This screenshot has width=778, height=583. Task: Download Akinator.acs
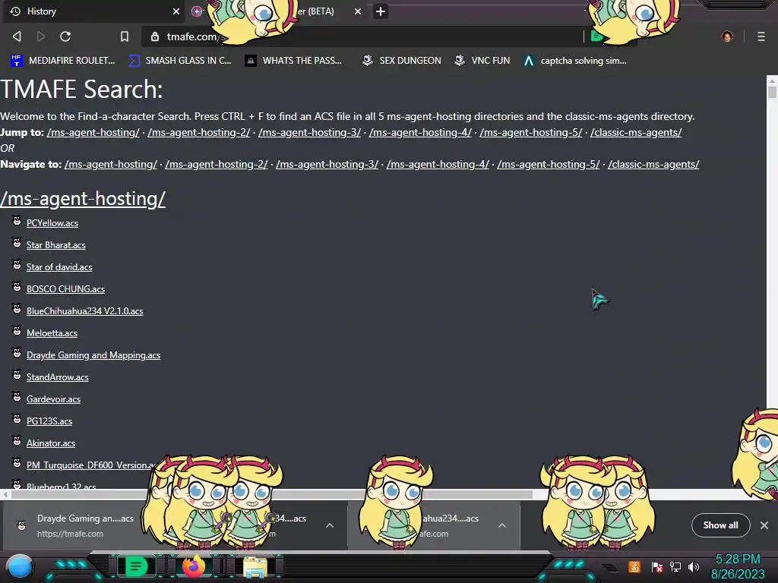pos(51,443)
